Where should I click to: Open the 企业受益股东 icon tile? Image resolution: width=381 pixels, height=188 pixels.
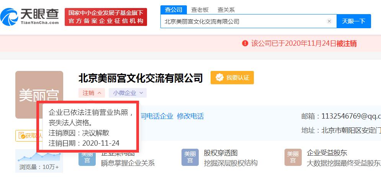tap(293, 157)
